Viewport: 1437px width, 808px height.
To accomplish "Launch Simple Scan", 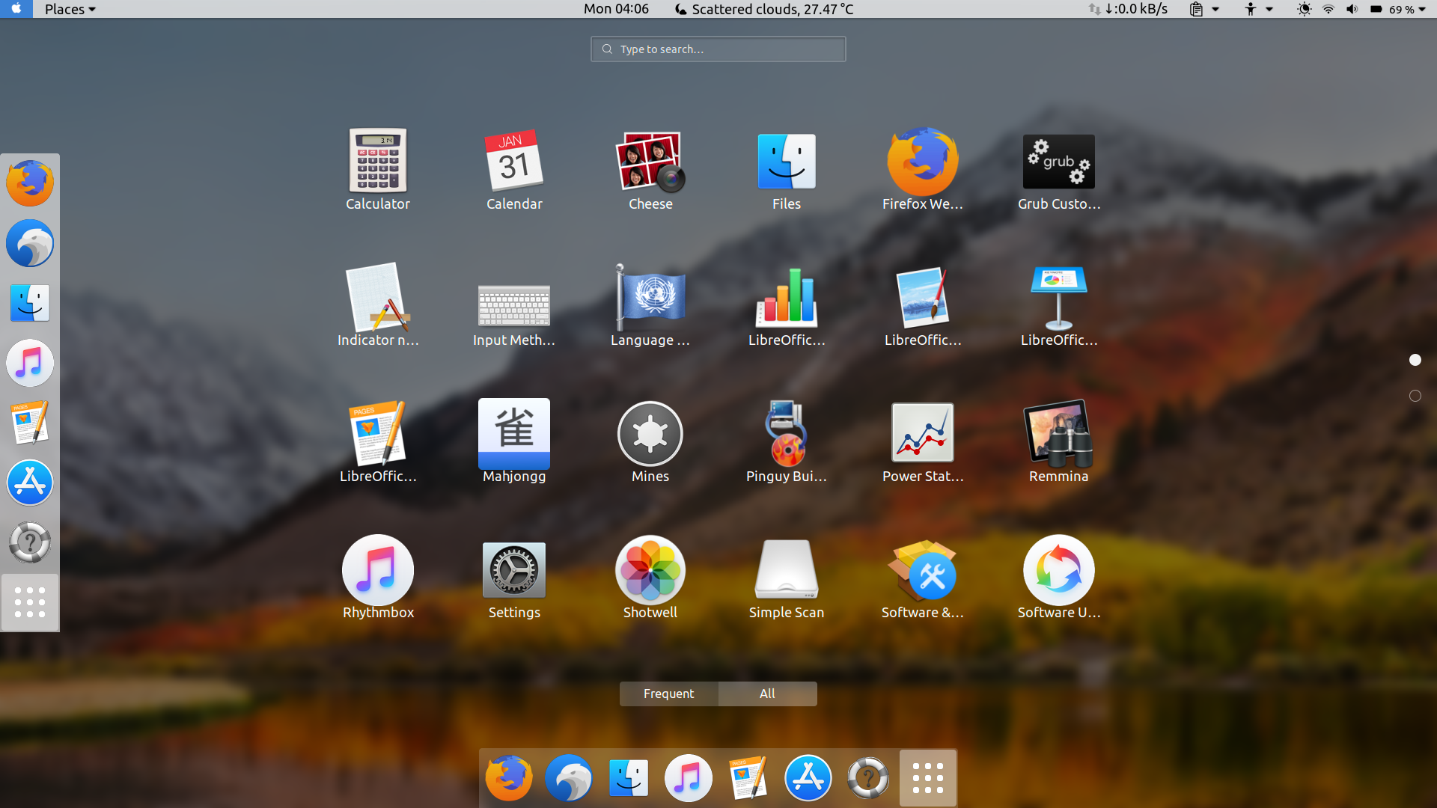I will pyautogui.click(x=786, y=570).
